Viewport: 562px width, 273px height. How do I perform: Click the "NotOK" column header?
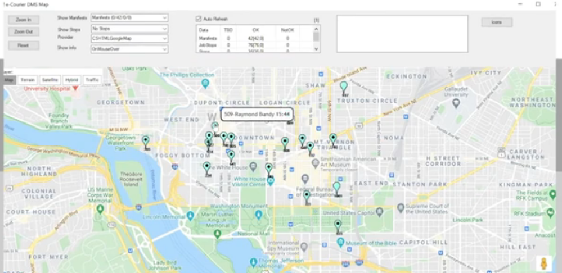(287, 30)
